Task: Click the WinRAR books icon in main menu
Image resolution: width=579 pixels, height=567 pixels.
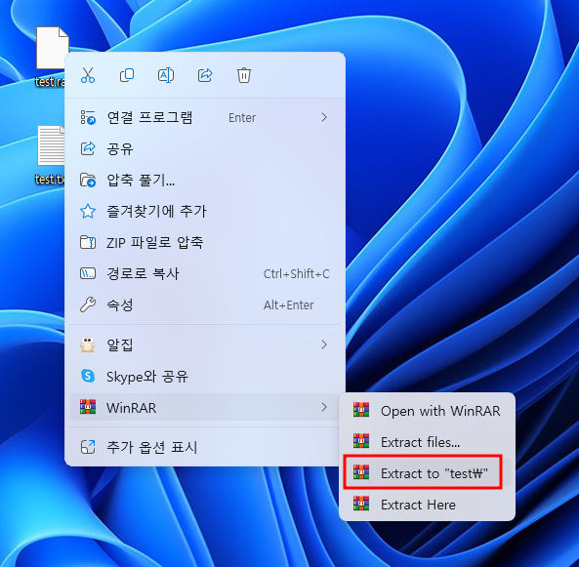Action: click(88, 407)
